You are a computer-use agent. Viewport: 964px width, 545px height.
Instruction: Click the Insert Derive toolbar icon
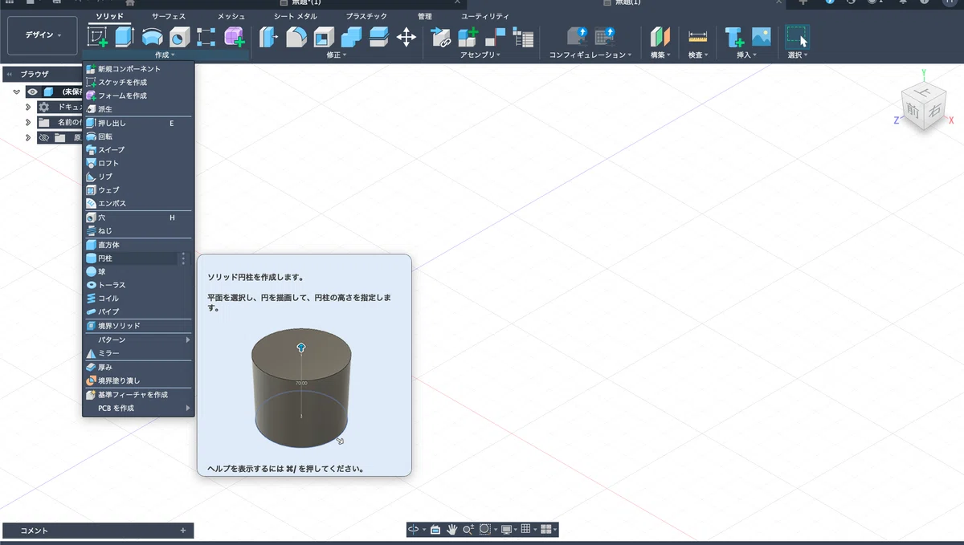(x=734, y=37)
